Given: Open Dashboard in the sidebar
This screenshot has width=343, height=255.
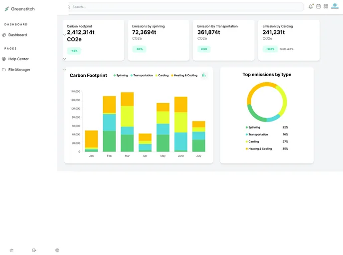Looking at the screenshot, I should 17,35.
